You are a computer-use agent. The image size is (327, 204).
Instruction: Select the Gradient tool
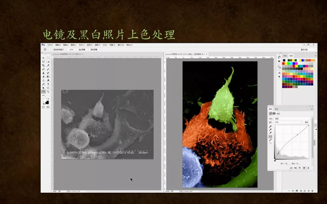click(48, 76)
